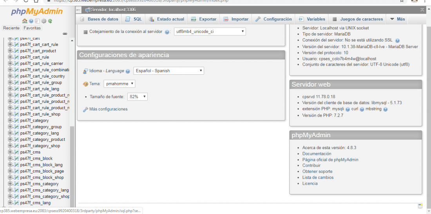
Task: Go to phpMyAdmin home via house icon
Action: (24, 21)
